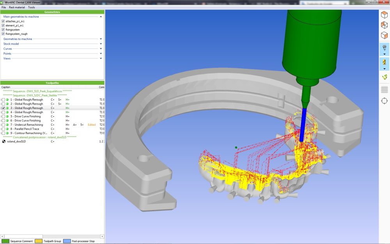Click green status dot of toolpath 4
Screen dimensions: 390x244
tap(7, 112)
